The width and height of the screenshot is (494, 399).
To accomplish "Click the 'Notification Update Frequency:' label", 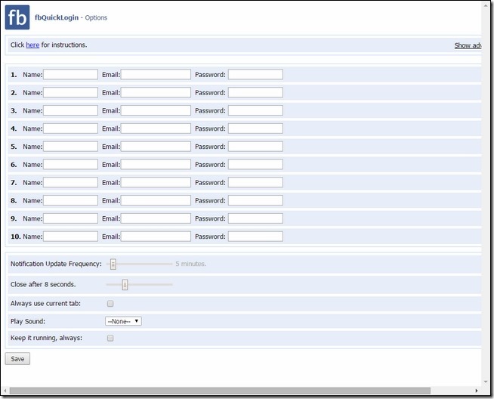I will [x=56, y=264].
